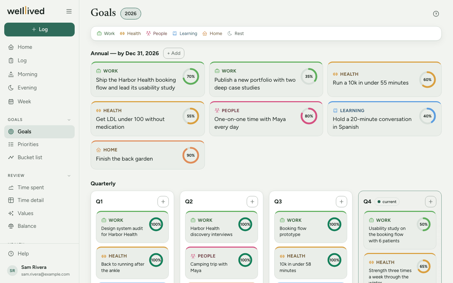Collapse the sidebar with the hamburger icon

pos(69,11)
